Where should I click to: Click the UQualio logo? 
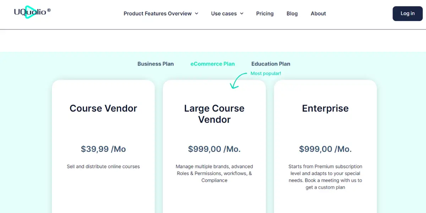32,12
